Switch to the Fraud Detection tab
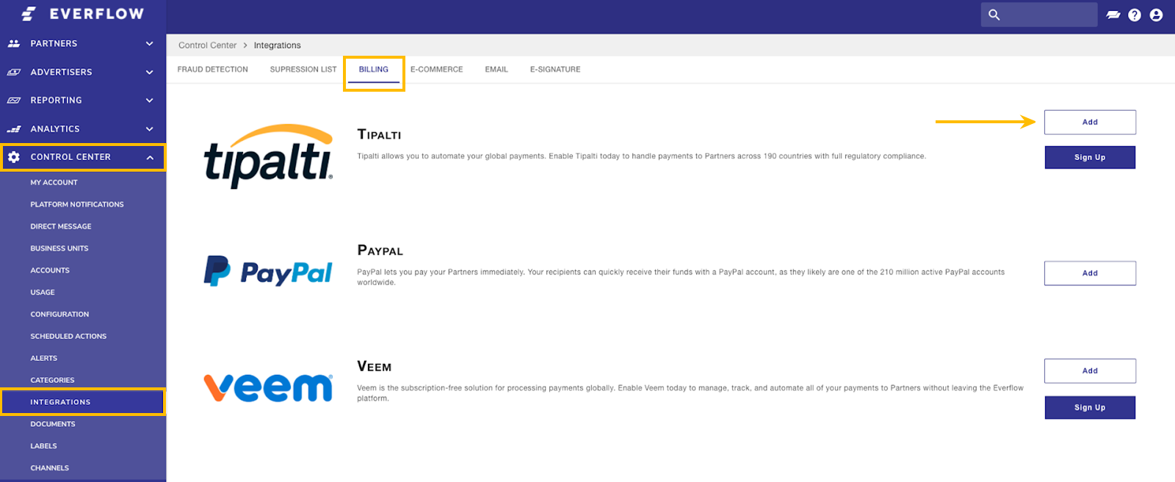Image resolution: width=1175 pixels, height=482 pixels. (213, 70)
